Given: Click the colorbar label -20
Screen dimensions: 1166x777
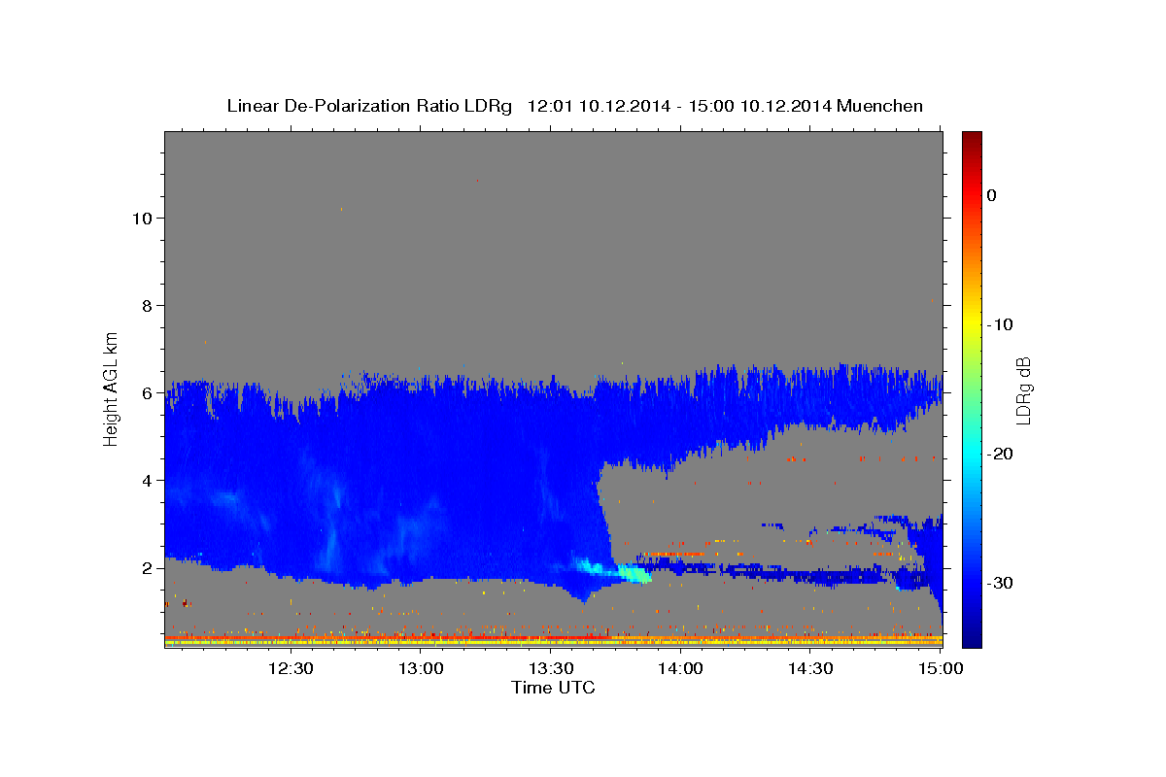Looking at the screenshot, I should pos(1001,454).
